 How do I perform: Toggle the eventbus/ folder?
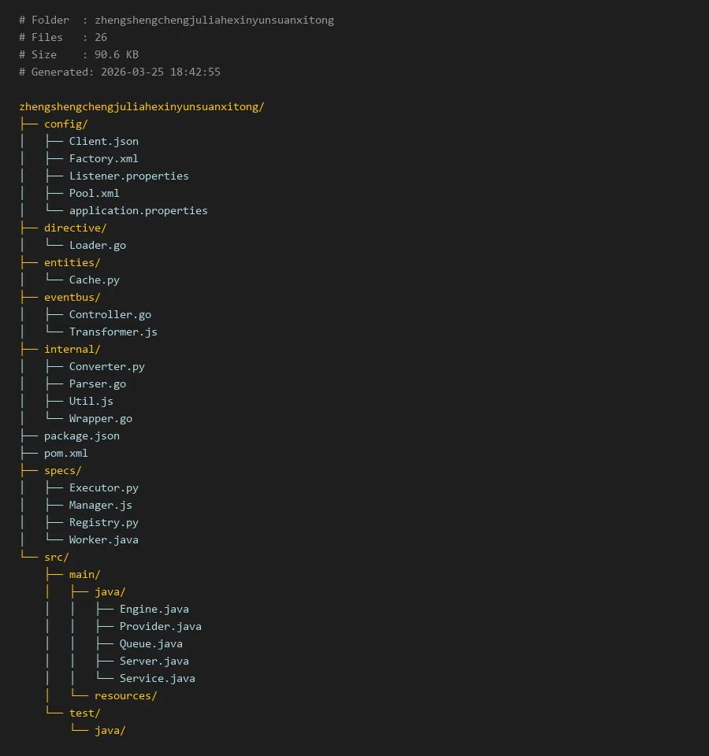pos(72,297)
